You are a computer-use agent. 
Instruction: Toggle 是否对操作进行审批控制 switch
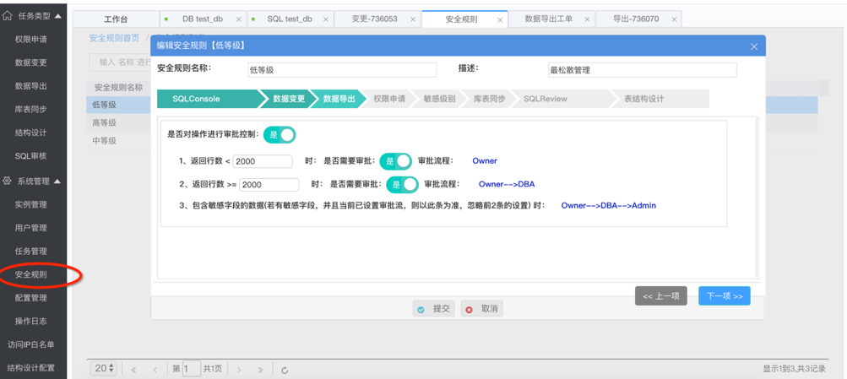tap(280, 134)
